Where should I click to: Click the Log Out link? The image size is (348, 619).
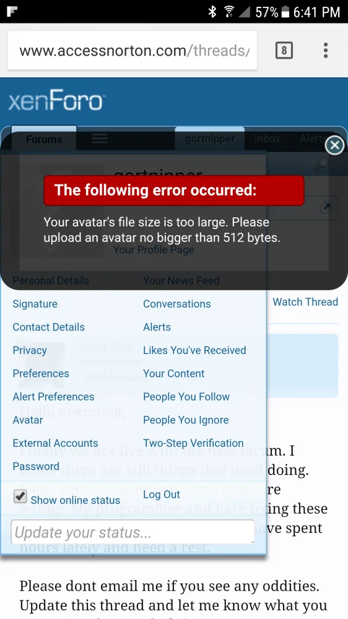click(x=162, y=494)
